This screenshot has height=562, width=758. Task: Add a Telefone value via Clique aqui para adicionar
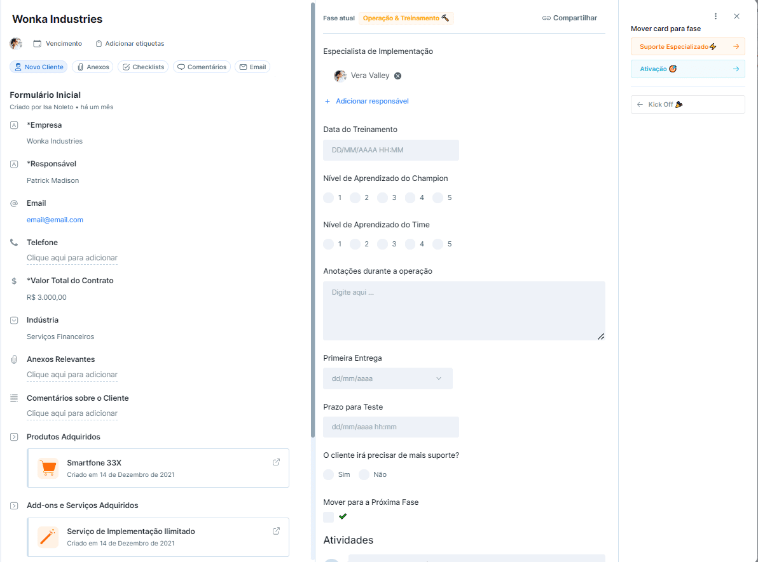pos(72,258)
